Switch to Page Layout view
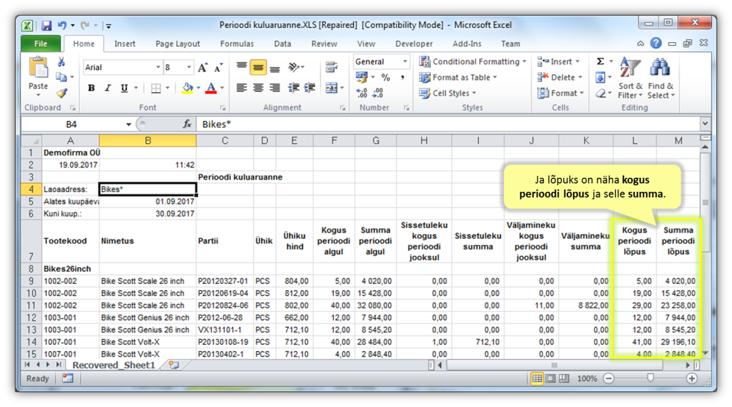The image size is (732, 407). tap(551, 378)
